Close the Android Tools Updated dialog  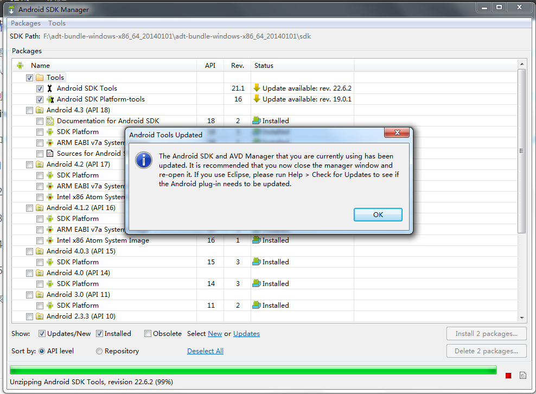coord(397,133)
